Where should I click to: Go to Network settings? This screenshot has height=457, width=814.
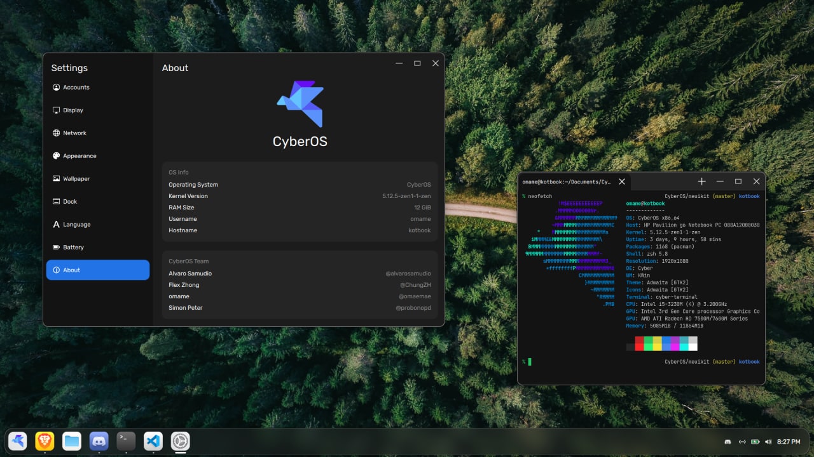[98, 133]
